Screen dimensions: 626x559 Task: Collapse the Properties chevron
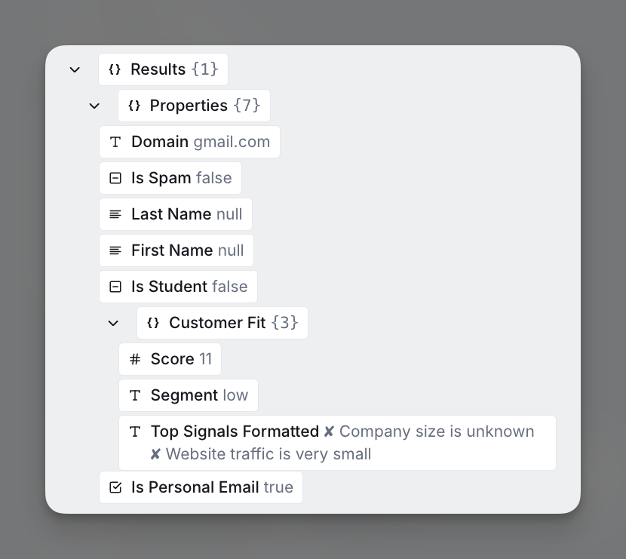click(94, 106)
